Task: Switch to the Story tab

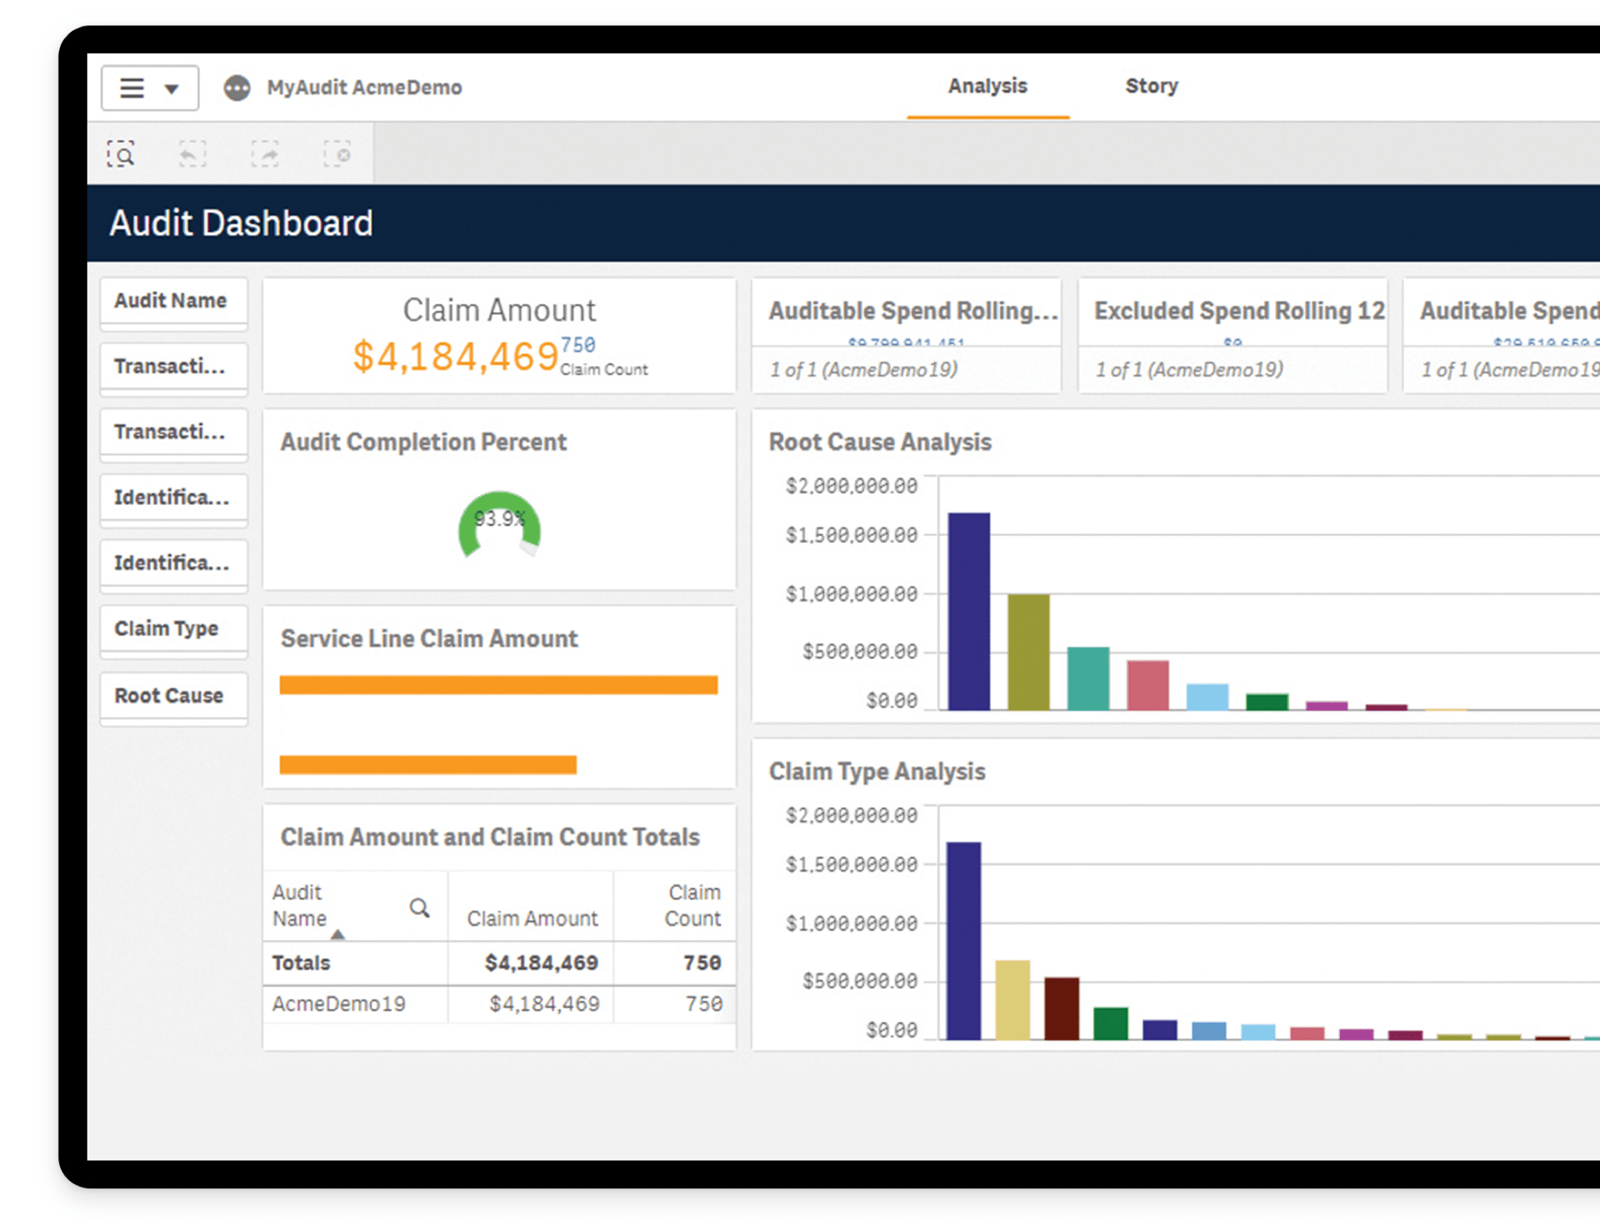Action: click(1151, 86)
